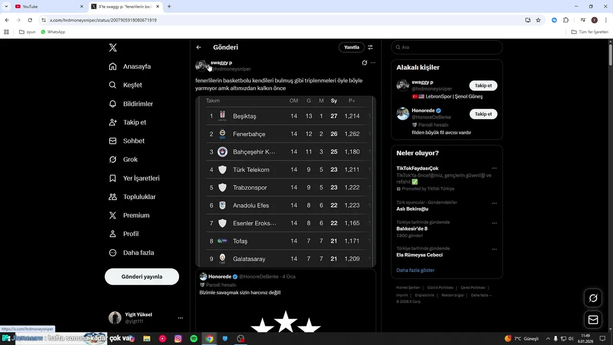Screen dimensions: 613x345
Task: Open floating messages envelope button
Action: 593,320
